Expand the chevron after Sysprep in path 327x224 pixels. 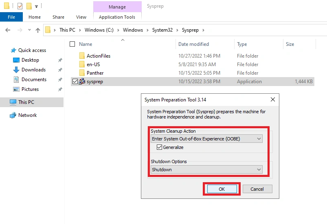click(x=203, y=30)
